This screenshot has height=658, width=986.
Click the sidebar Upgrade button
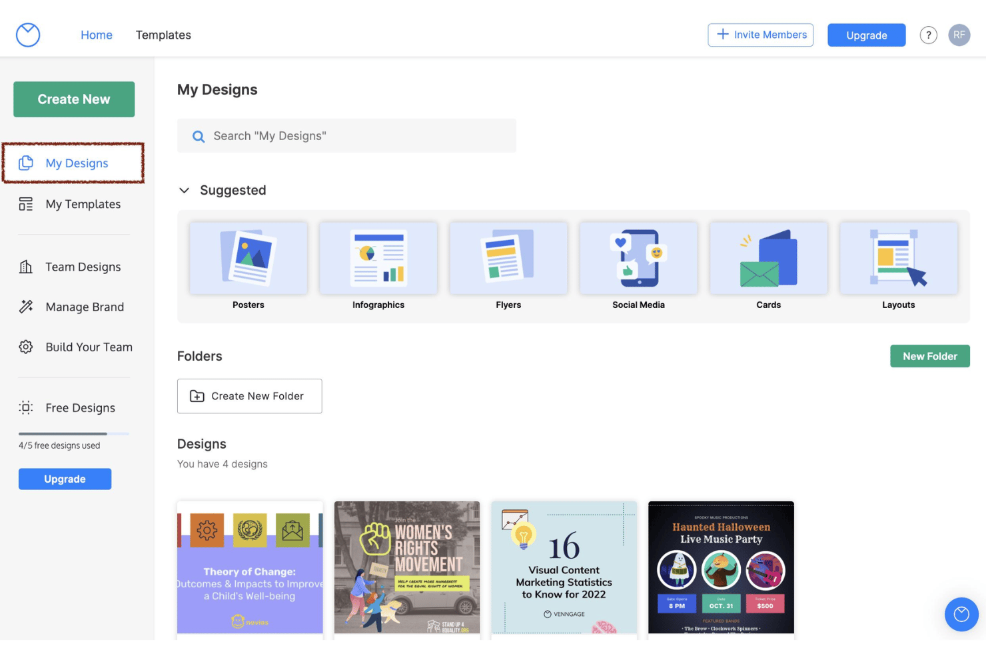click(x=65, y=479)
